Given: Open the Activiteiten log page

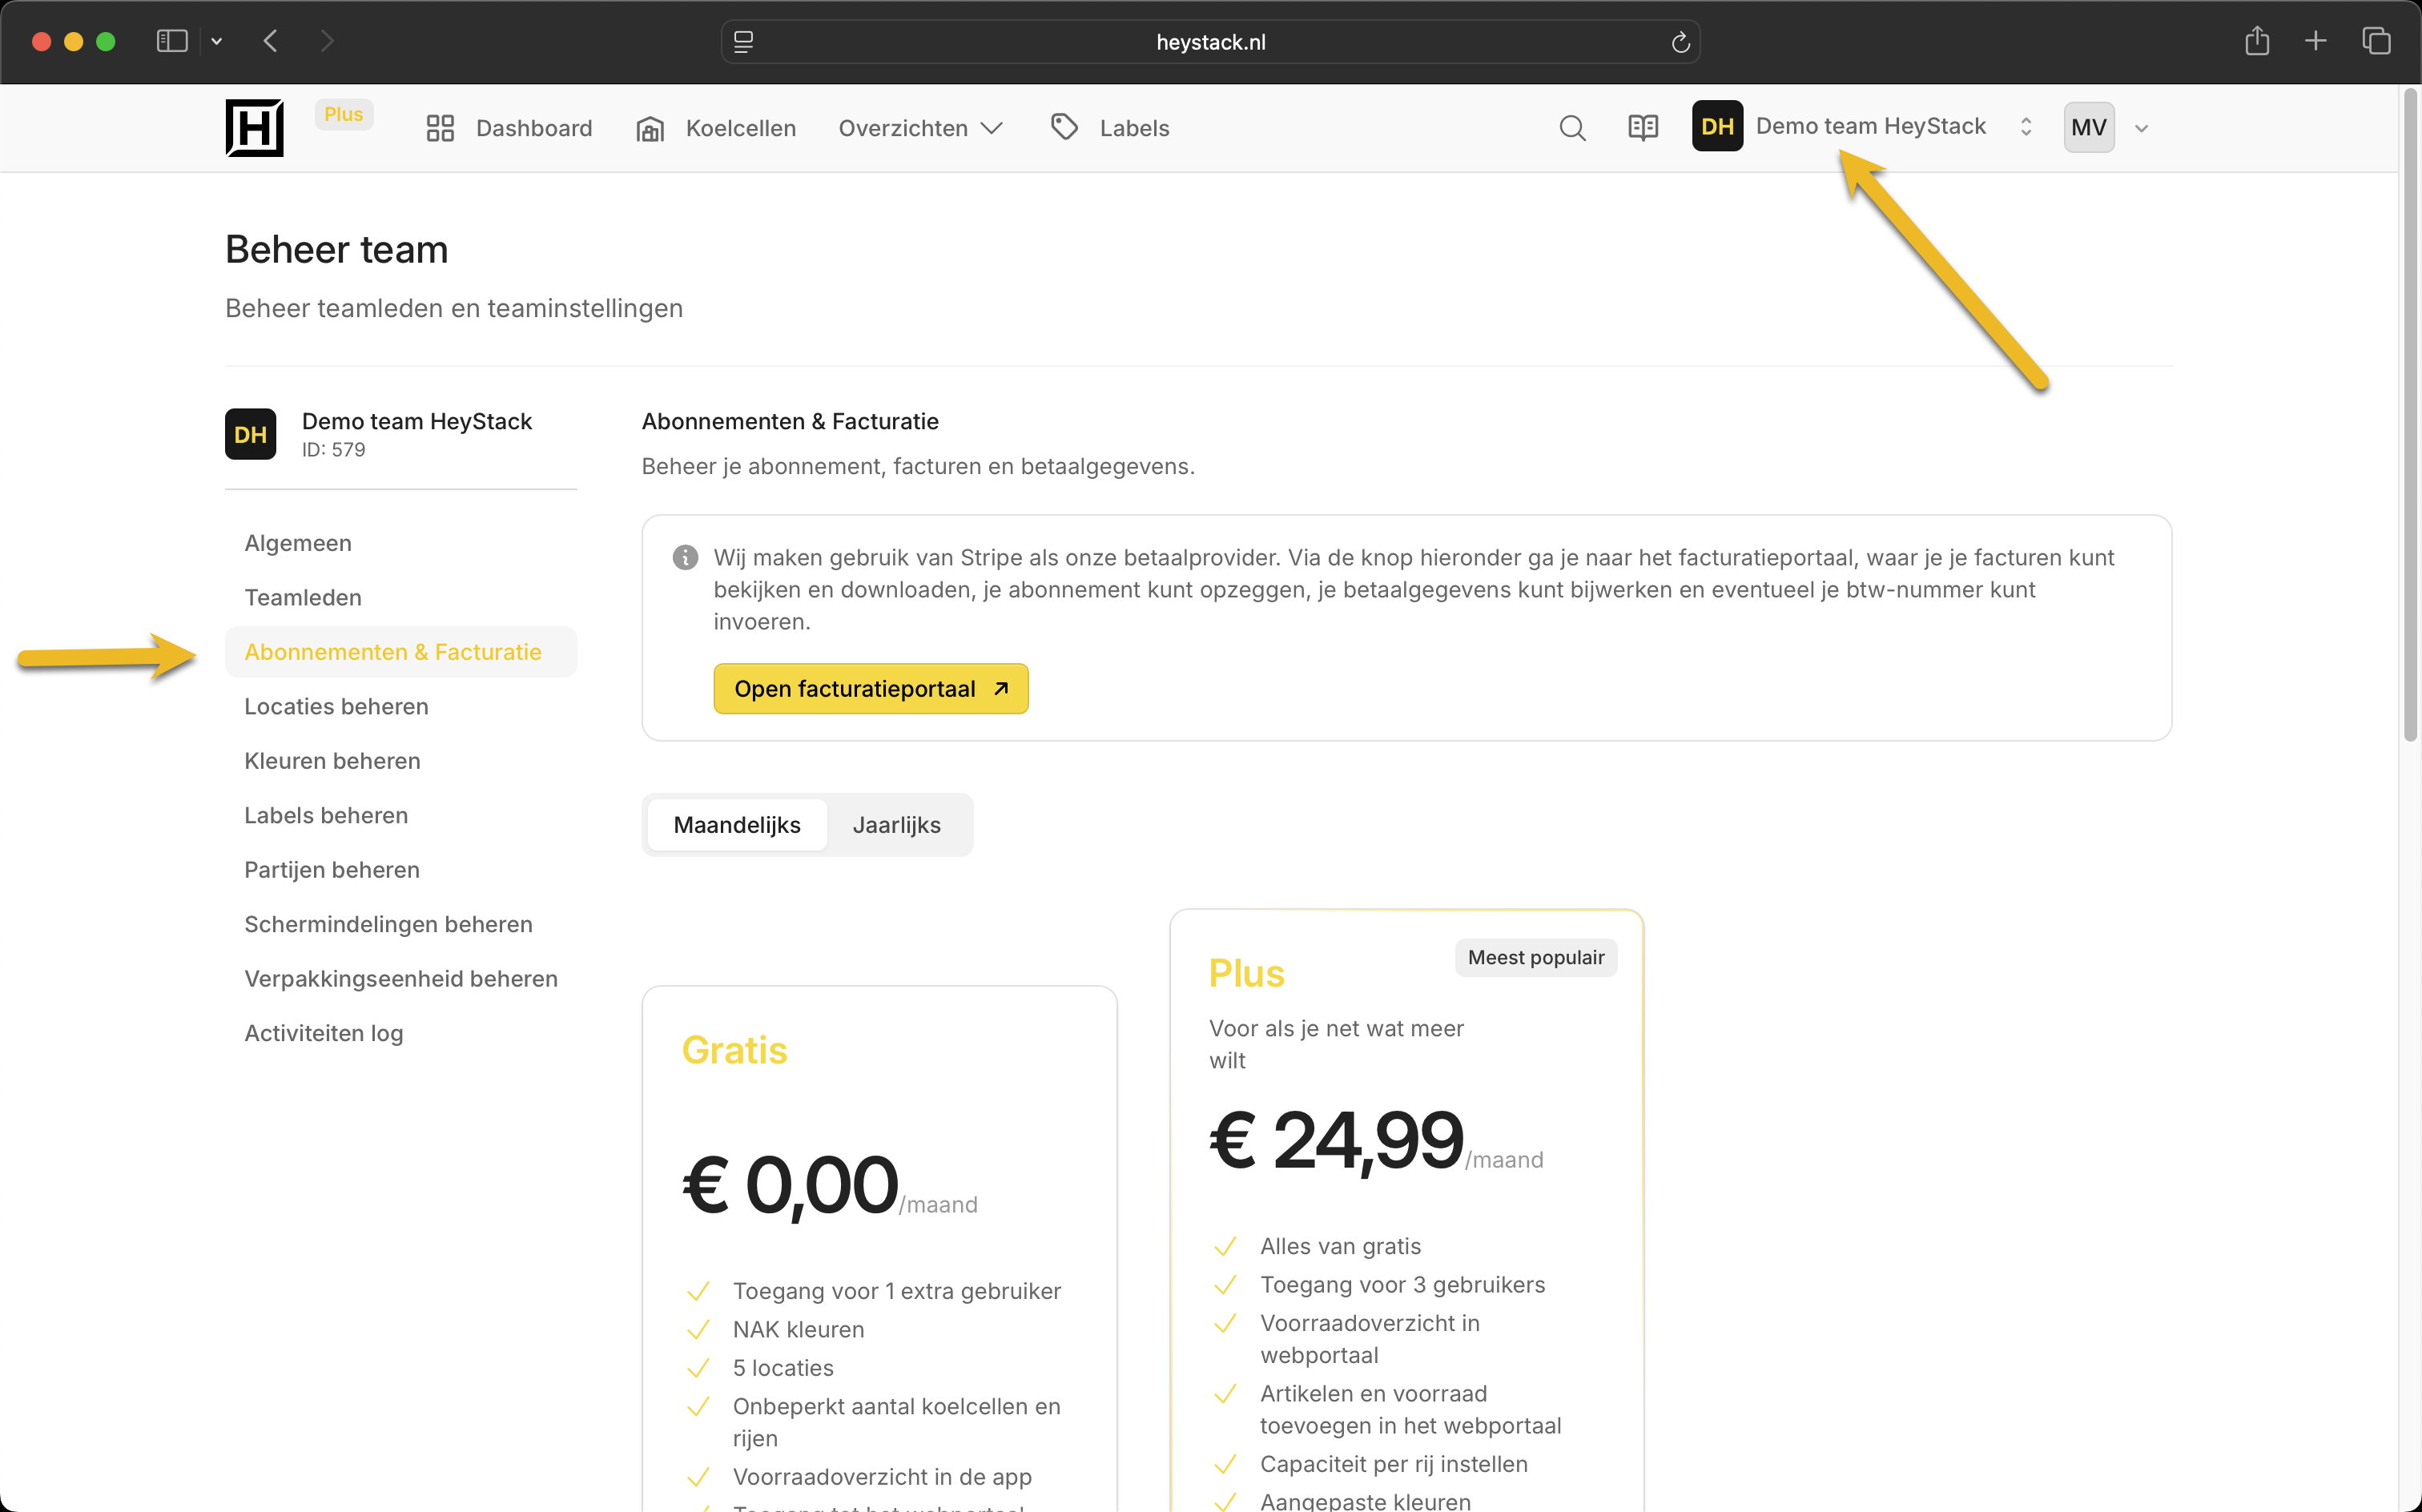Looking at the screenshot, I should [x=324, y=1033].
